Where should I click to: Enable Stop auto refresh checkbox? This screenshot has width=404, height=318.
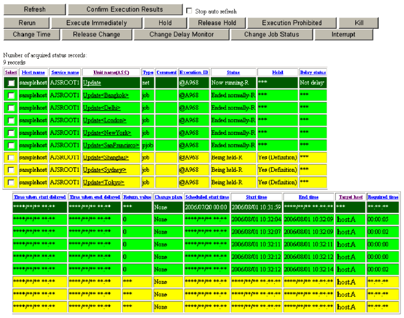coord(189,11)
